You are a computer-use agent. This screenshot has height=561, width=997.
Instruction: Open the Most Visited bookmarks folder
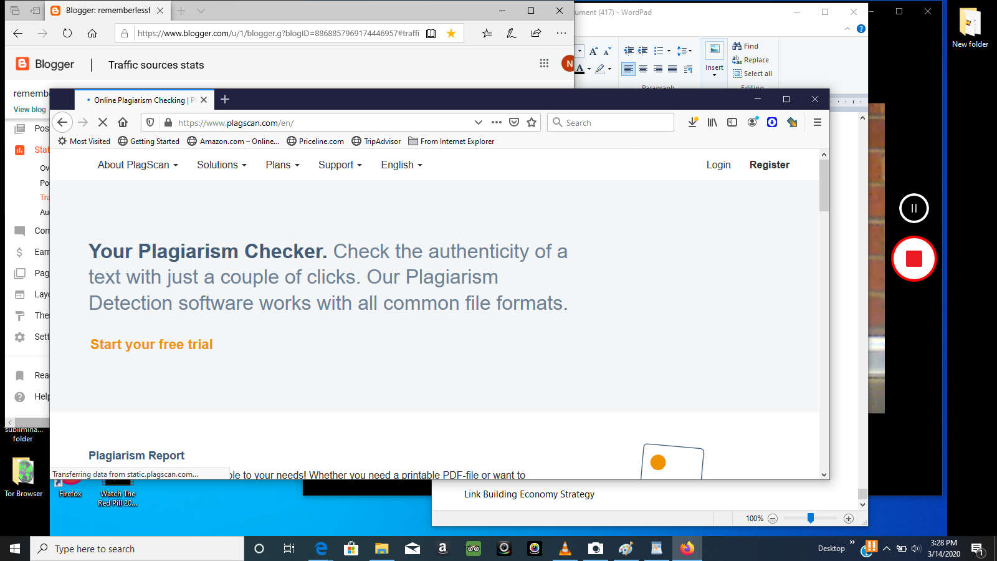pyautogui.click(x=84, y=141)
